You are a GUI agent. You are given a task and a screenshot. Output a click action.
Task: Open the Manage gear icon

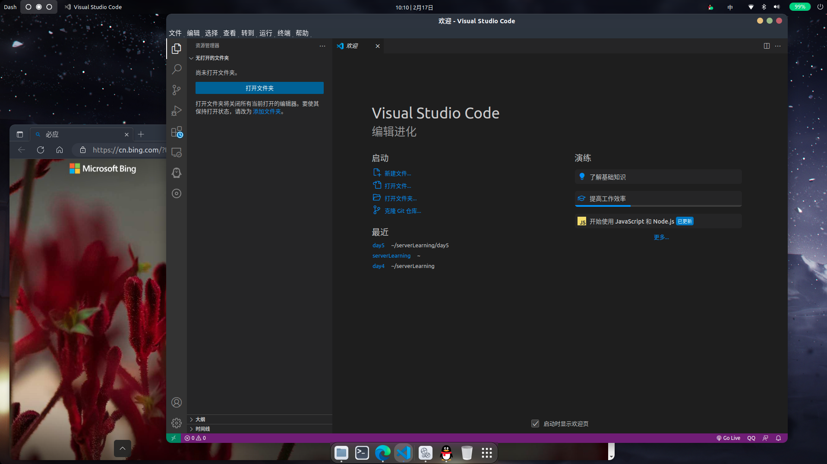[x=177, y=423]
